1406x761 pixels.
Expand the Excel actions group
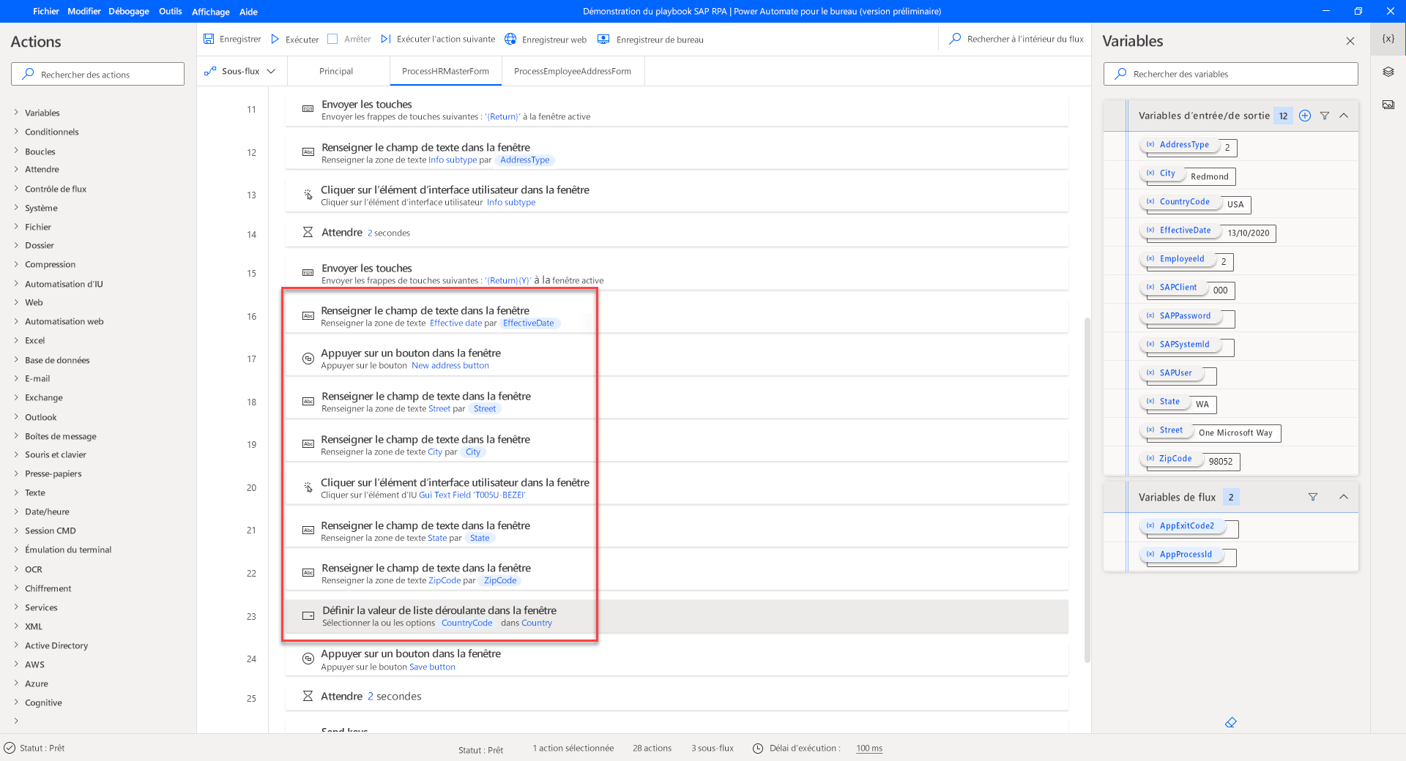click(x=16, y=340)
